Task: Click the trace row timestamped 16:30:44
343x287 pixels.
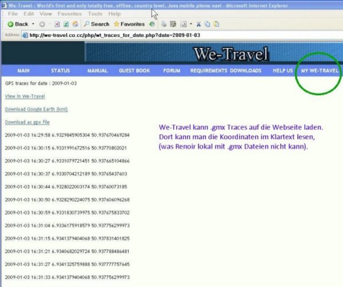Action: point(66,187)
